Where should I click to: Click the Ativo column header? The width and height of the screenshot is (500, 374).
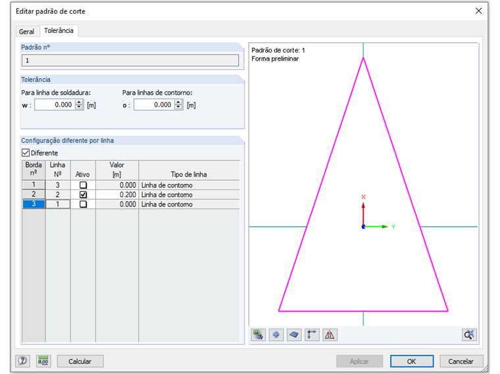pyautogui.click(x=83, y=170)
